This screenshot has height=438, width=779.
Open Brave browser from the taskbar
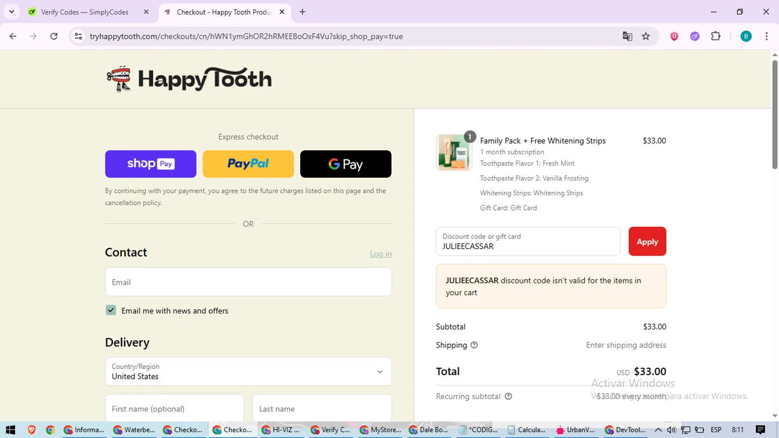coord(32,430)
